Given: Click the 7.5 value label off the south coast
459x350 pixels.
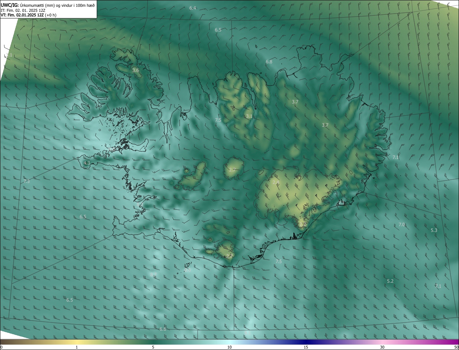Looking at the screenshot, I should (x=279, y=262).
